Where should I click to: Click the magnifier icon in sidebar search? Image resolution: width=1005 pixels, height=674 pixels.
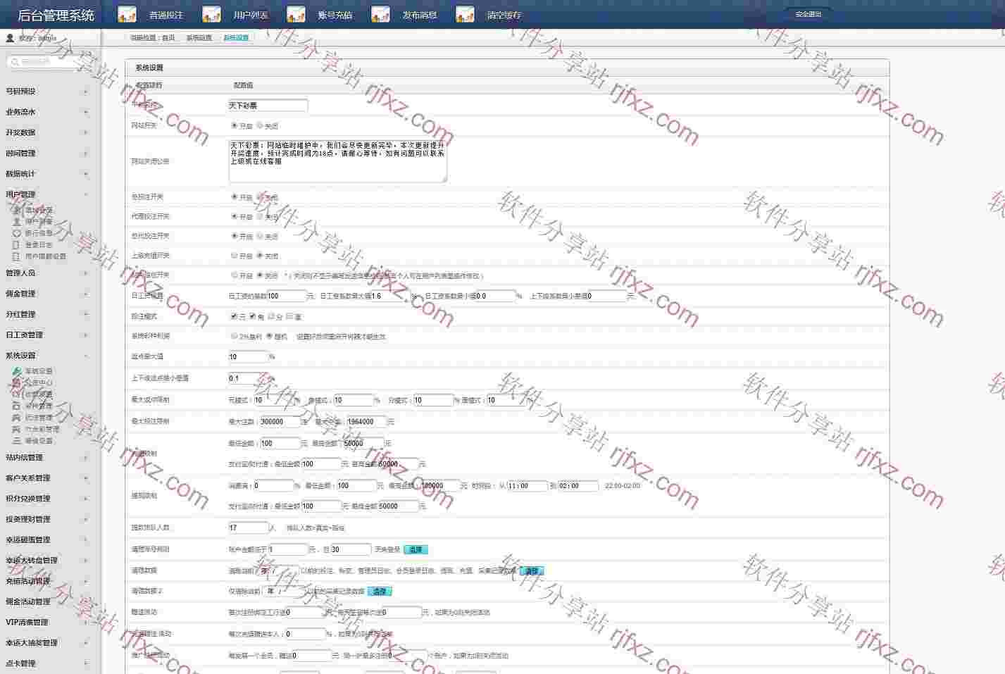pos(15,62)
